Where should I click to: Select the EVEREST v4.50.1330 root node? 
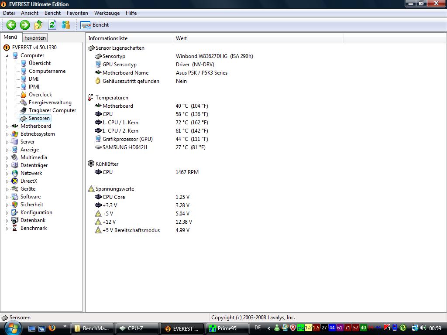(x=34, y=48)
